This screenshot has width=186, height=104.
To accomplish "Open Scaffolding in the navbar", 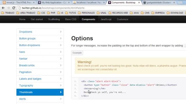I will pyautogui.click(x=54, y=19).
